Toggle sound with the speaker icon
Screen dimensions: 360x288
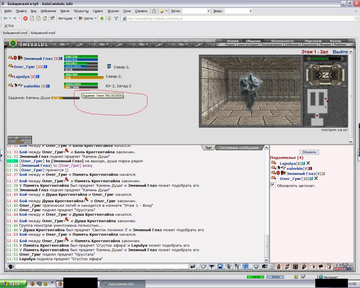pyautogui.click(x=109, y=18)
